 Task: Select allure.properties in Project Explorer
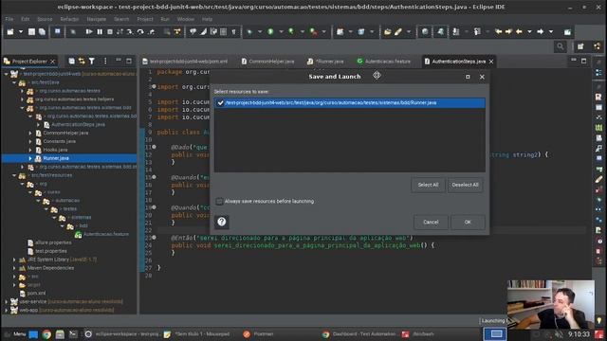coord(53,242)
